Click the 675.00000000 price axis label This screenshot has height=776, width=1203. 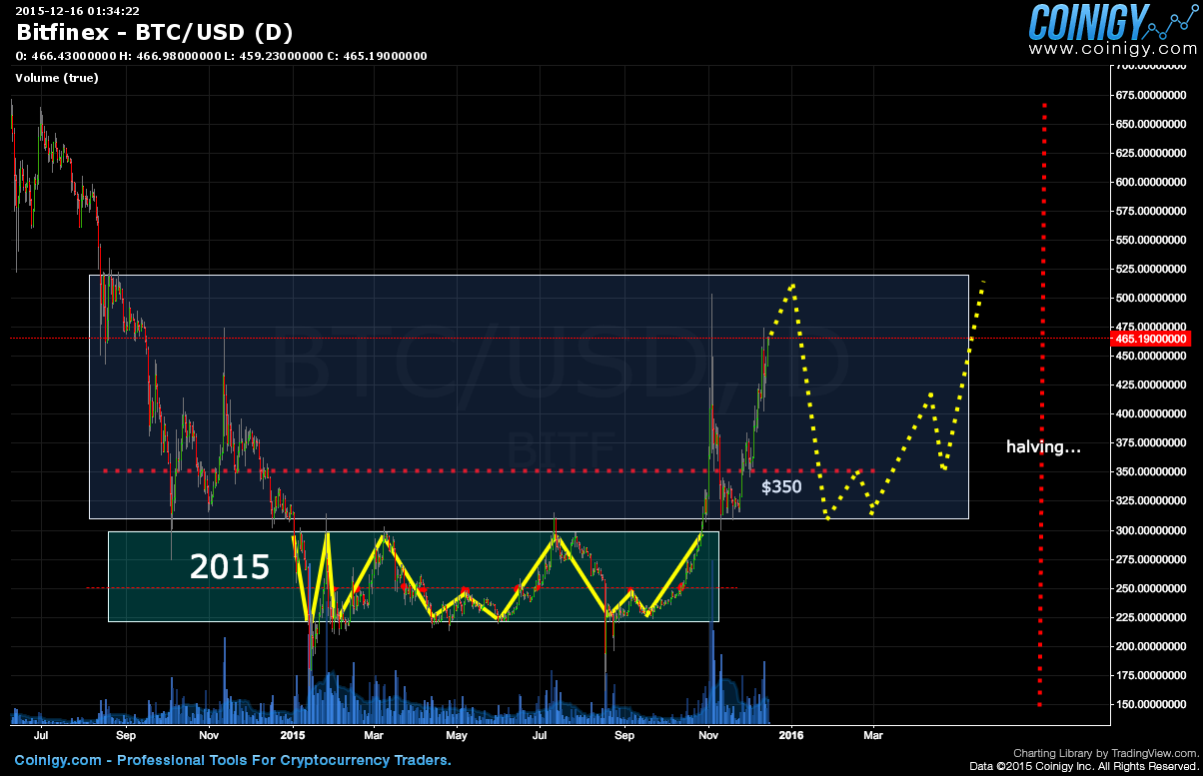click(1152, 95)
